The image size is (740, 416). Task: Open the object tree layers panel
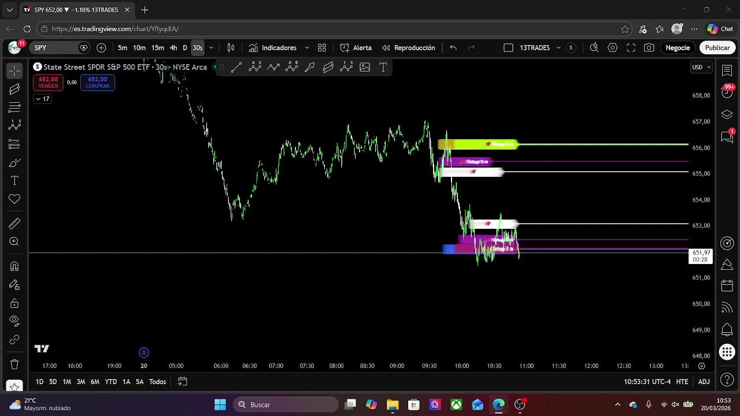click(727, 114)
